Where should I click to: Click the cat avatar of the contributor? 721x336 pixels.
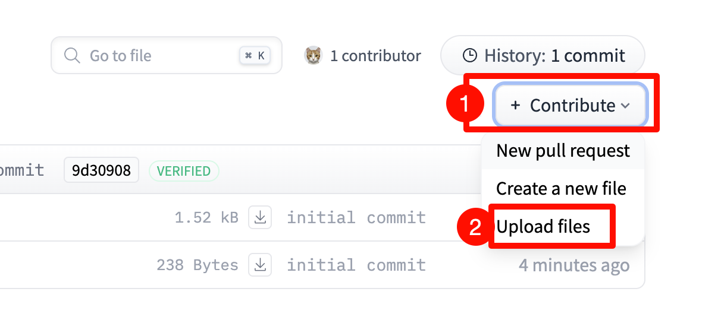(313, 56)
